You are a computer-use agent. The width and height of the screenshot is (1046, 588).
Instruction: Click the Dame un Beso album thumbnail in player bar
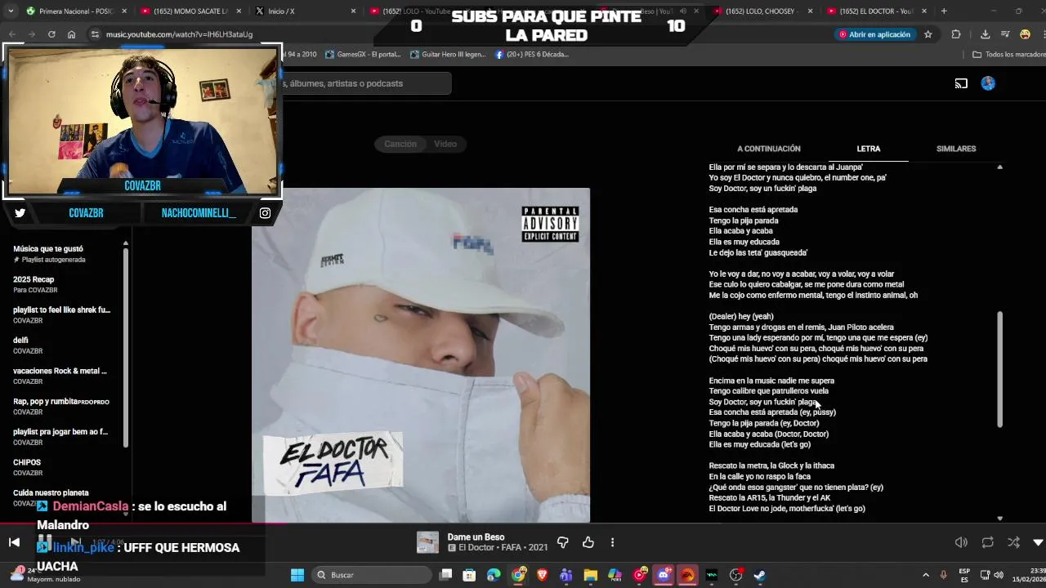click(x=427, y=542)
